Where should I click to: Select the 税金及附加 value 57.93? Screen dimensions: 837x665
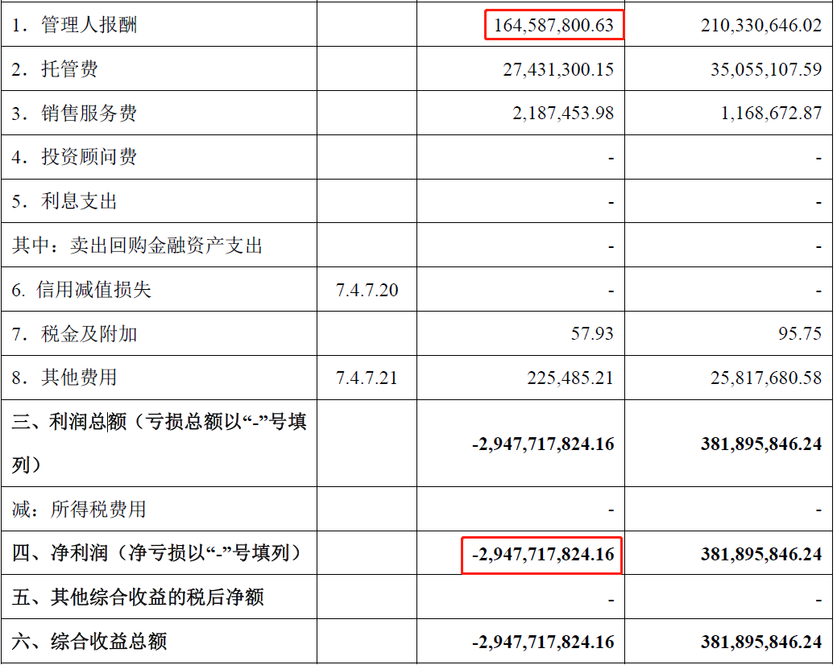click(x=592, y=333)
